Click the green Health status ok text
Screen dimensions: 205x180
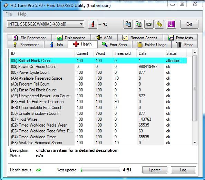(x=39, y=170)
